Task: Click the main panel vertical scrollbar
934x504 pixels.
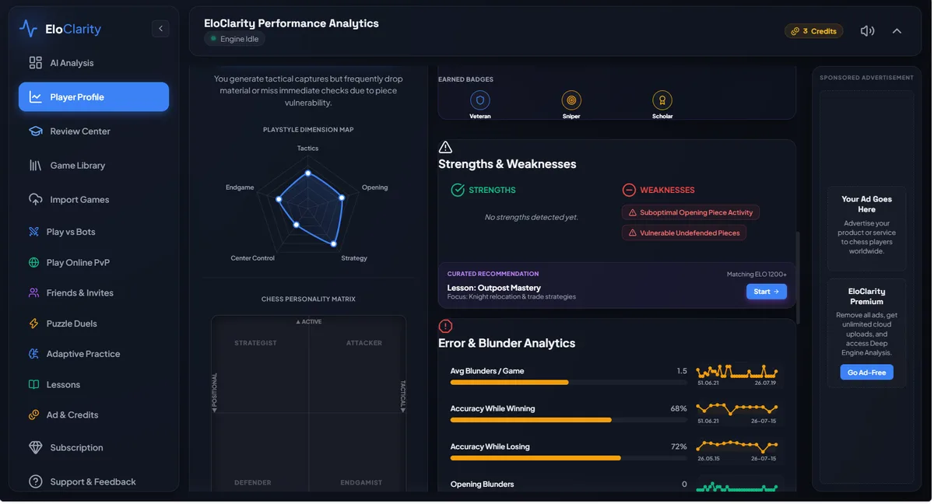Action: click(x=799, y=276)
